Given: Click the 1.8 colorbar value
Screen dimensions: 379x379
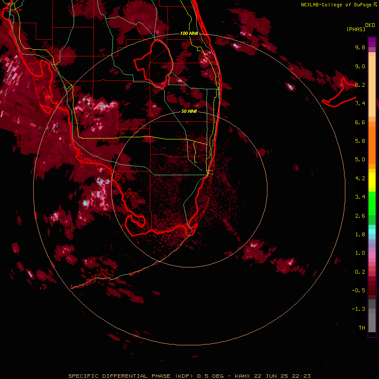Looking at the screenshot, I should point(360,235).
